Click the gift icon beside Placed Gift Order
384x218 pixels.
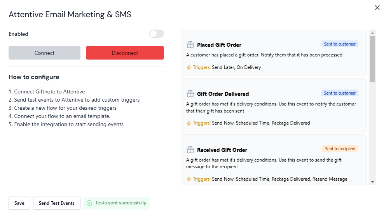190,45
